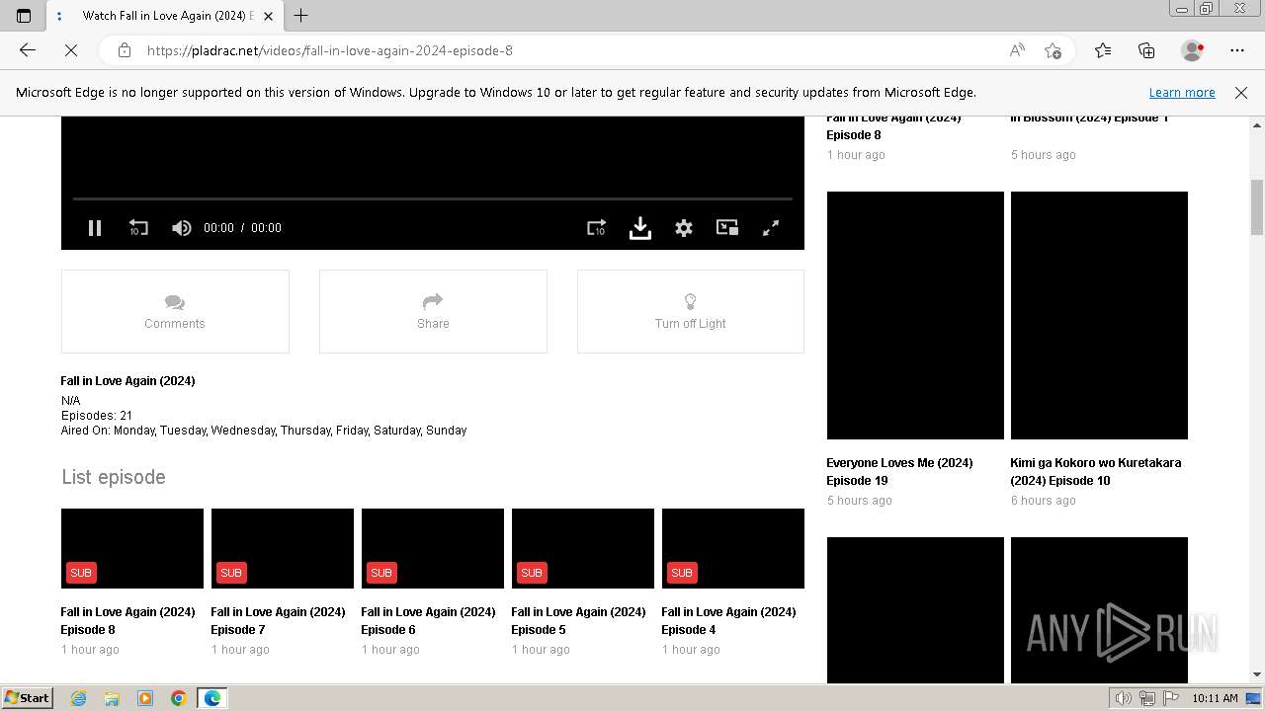Close the current browser tab

click(x=268, y=16)
